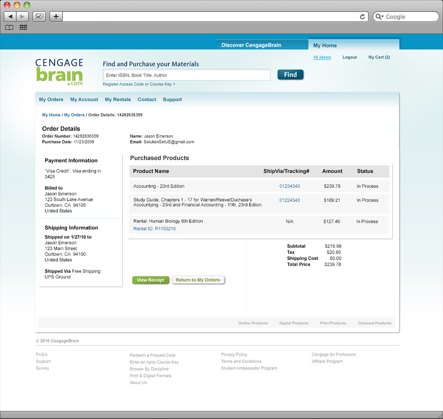Click the $127.46 amount cell
Viewport: 443px width, 419px height.
332,221
